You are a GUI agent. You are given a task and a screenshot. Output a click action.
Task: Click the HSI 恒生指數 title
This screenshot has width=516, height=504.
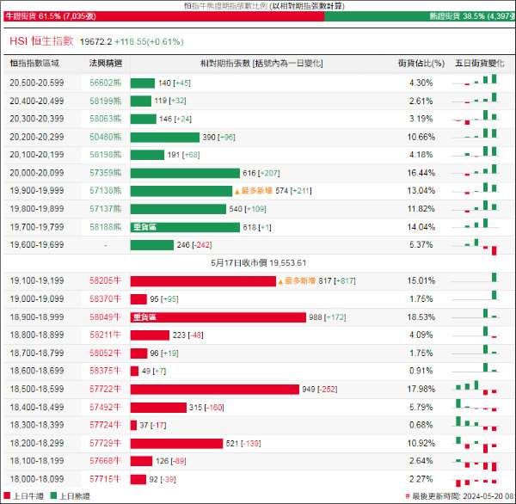[x=41, y=41]
